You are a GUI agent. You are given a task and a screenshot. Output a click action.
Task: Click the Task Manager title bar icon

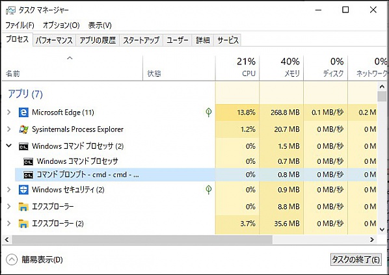coord(10,10)
